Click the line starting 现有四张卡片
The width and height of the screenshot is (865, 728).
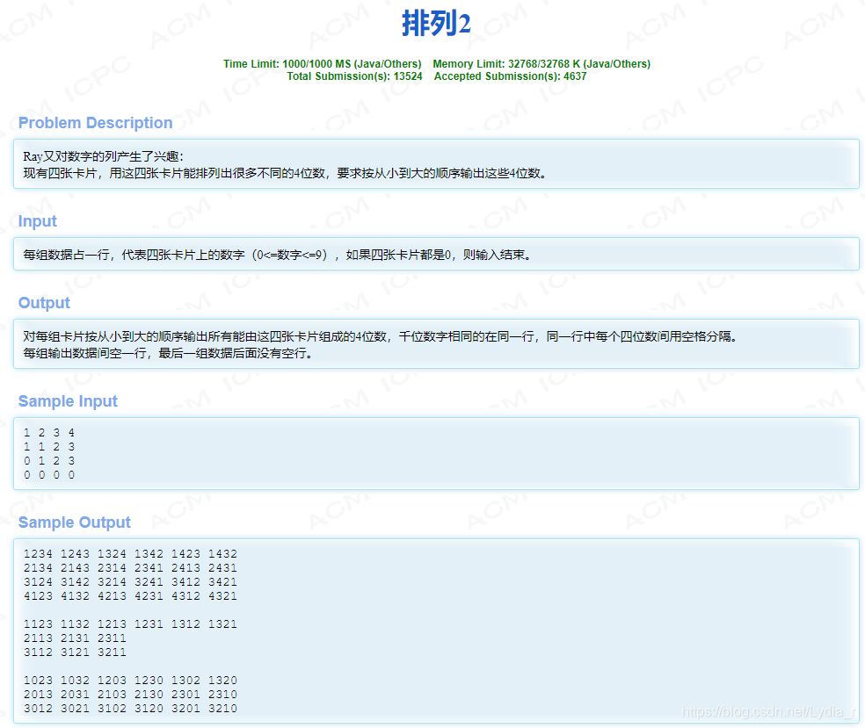coord(286,173)
